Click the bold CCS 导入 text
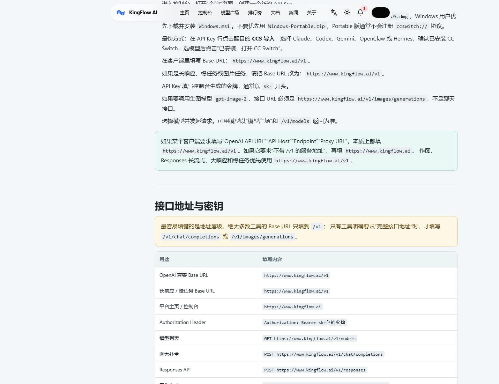Screen dimensions: 499x384 coord(263,38)
